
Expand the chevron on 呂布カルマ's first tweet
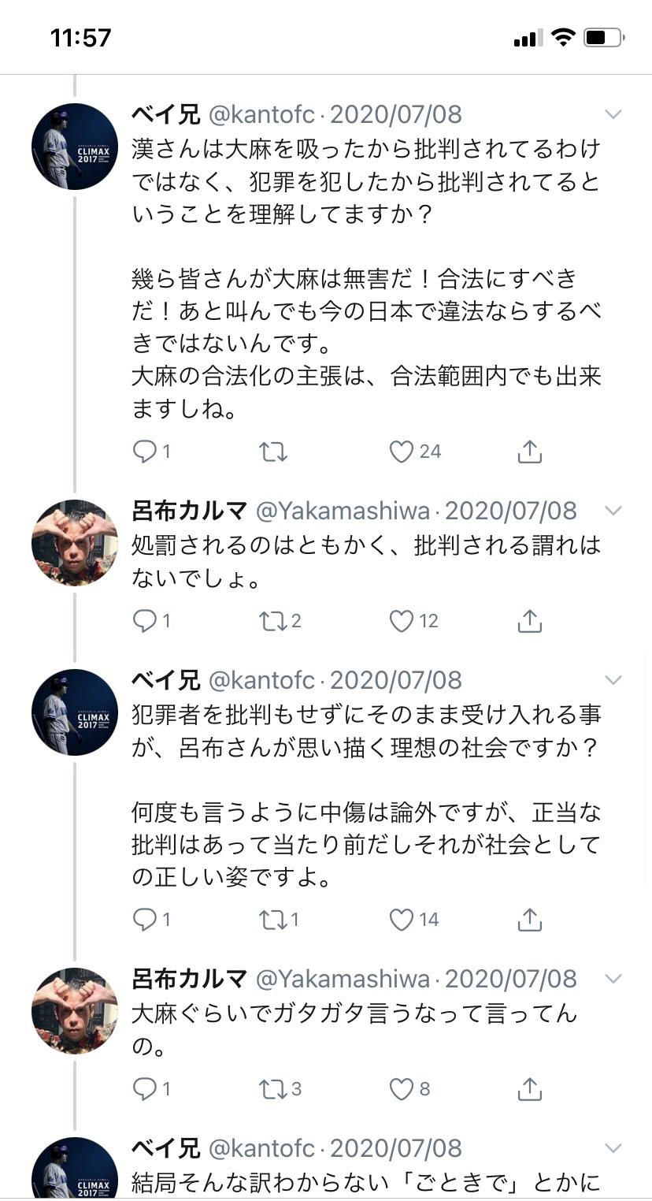point(613,511)
